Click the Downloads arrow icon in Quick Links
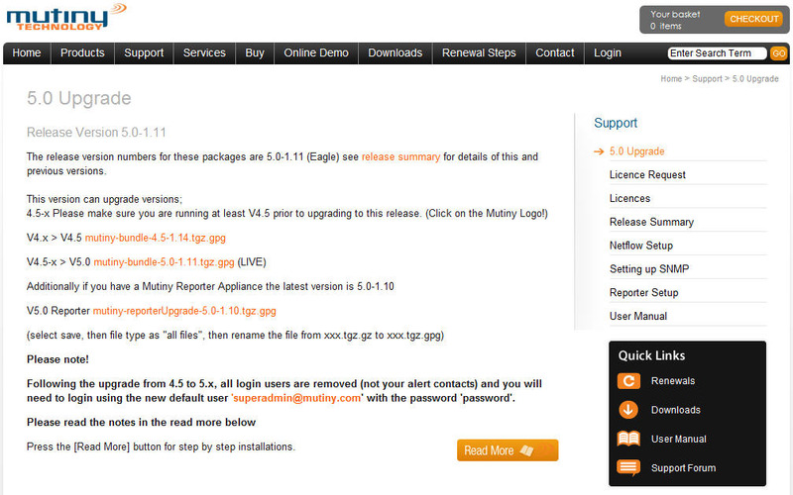 pyautogui.click(x=628, y=410)
